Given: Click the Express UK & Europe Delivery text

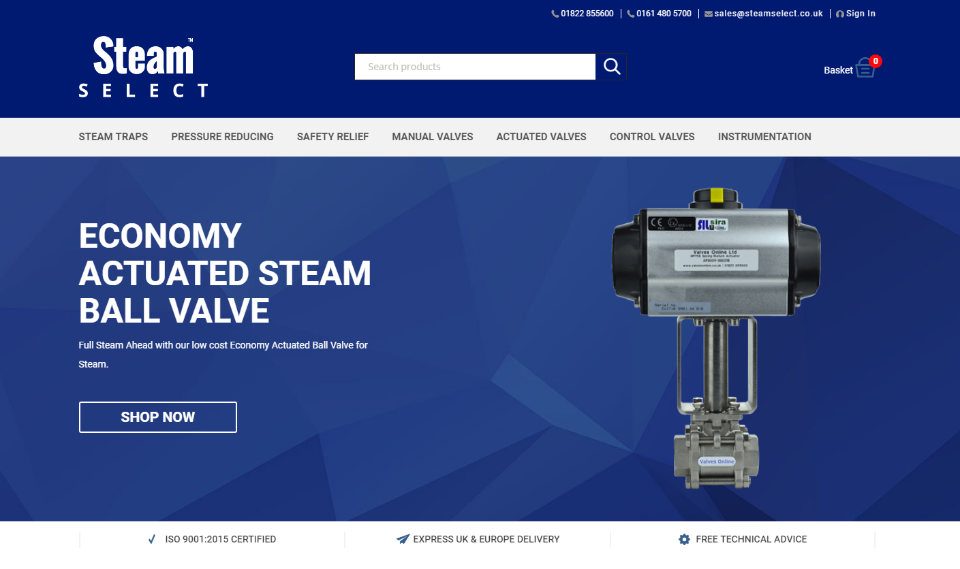Looking at the screenshot, I should pos(486,540).
